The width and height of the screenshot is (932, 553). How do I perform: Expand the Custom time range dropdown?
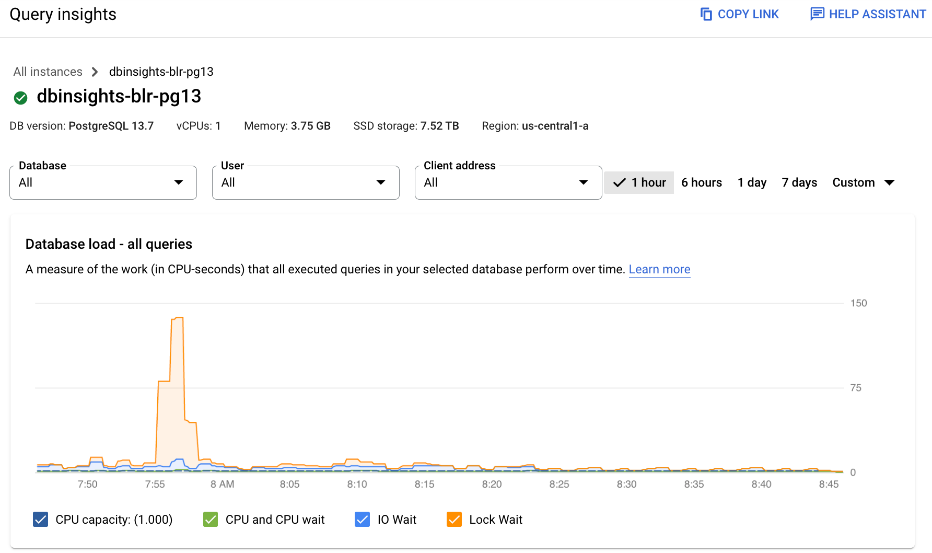[890, 182]
